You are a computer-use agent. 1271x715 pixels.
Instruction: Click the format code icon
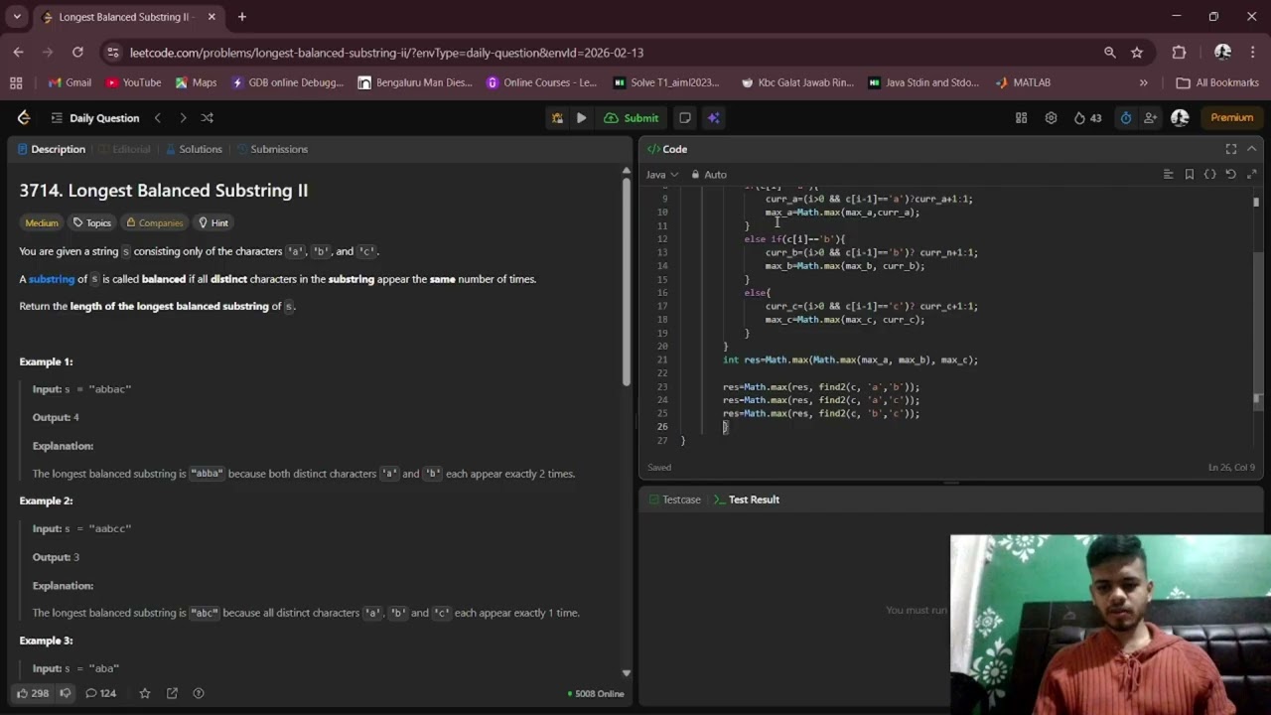coord(1168,175)
